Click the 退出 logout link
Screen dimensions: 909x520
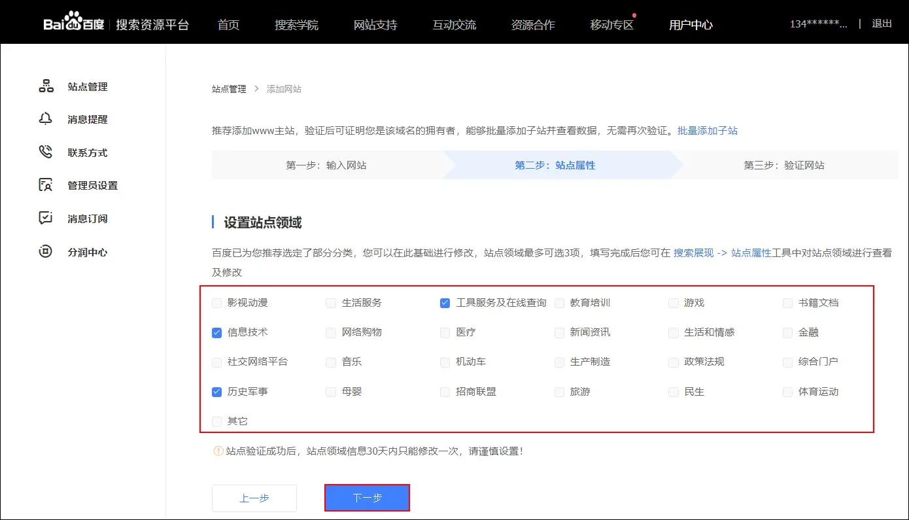[882, 24]
